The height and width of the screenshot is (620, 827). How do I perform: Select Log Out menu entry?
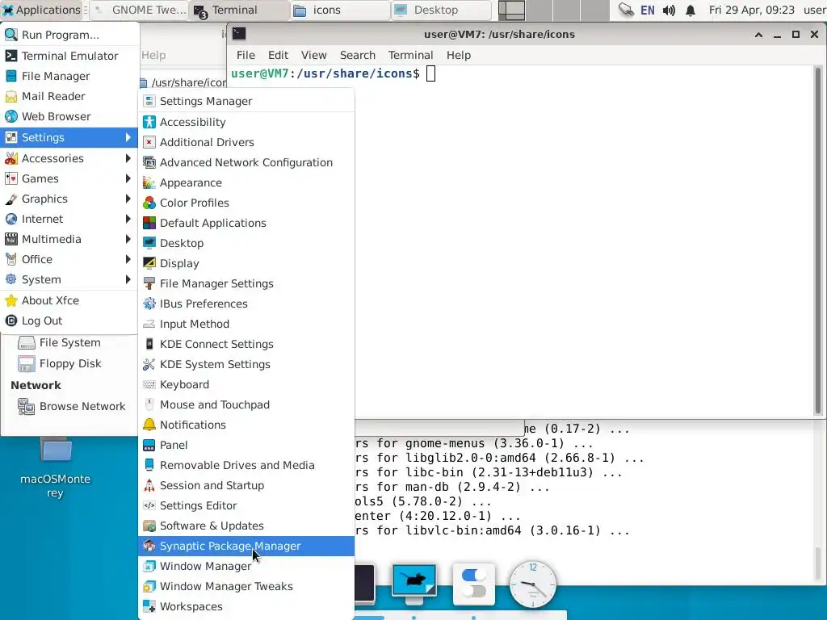69,320
